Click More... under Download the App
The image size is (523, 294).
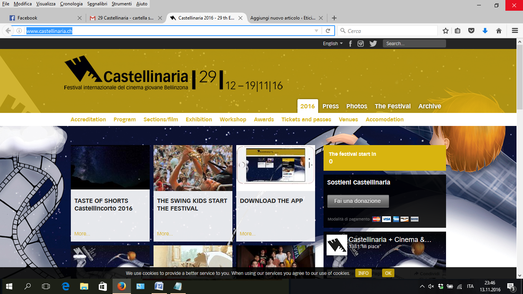pyautogui.click(x=248, y=234)
